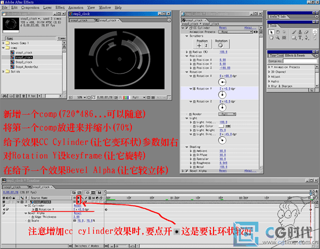Toggle Radius (%) stopwatch in Effect Controls

tap(190, 52)
